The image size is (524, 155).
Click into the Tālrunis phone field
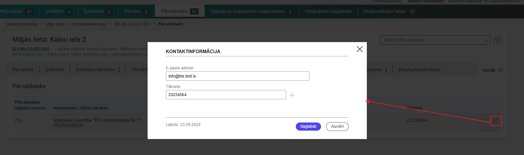pos(226,95)
